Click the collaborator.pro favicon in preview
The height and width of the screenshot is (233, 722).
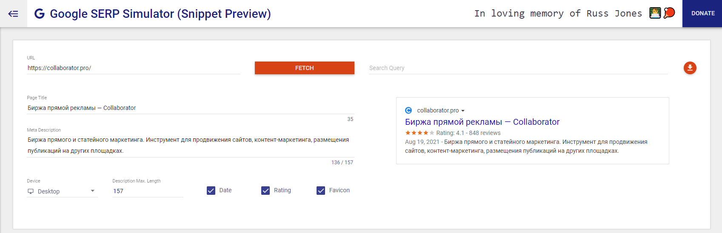coord(408,110)
